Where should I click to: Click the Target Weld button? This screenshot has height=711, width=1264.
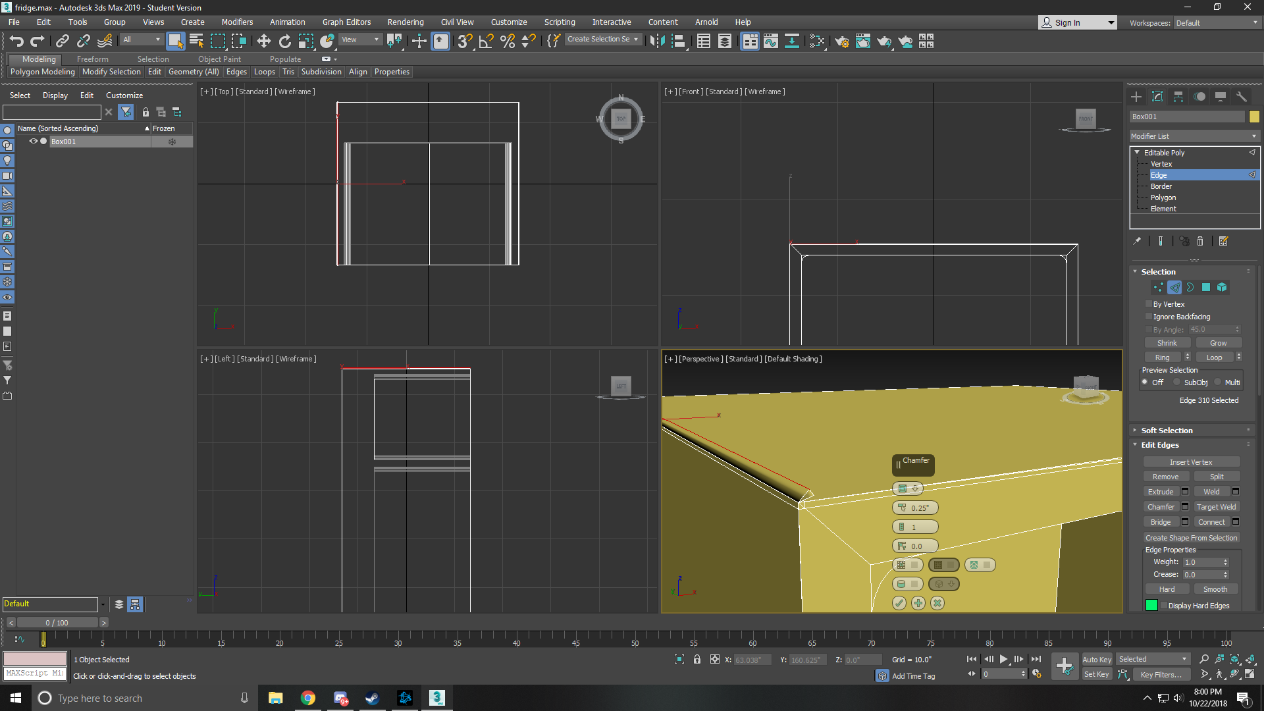(x=1217, y=506)
